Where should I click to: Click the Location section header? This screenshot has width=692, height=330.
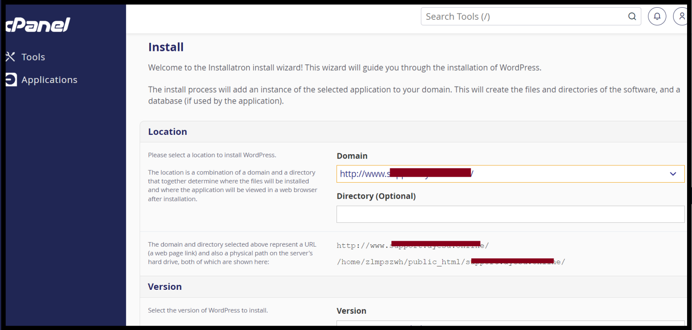tap(168, 132)
